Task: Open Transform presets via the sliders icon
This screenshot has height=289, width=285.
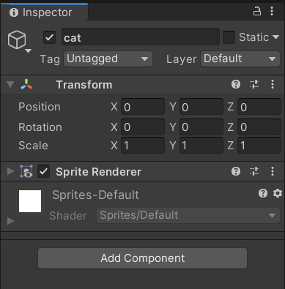Action: (254, 84)
